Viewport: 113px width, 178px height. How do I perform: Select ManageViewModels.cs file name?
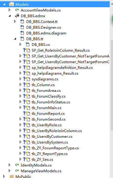point(41,171)
